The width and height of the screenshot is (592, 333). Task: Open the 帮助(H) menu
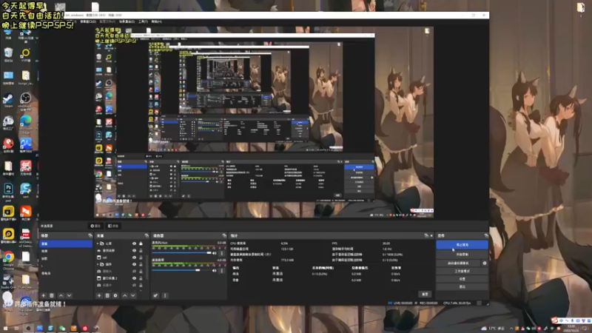156,22
